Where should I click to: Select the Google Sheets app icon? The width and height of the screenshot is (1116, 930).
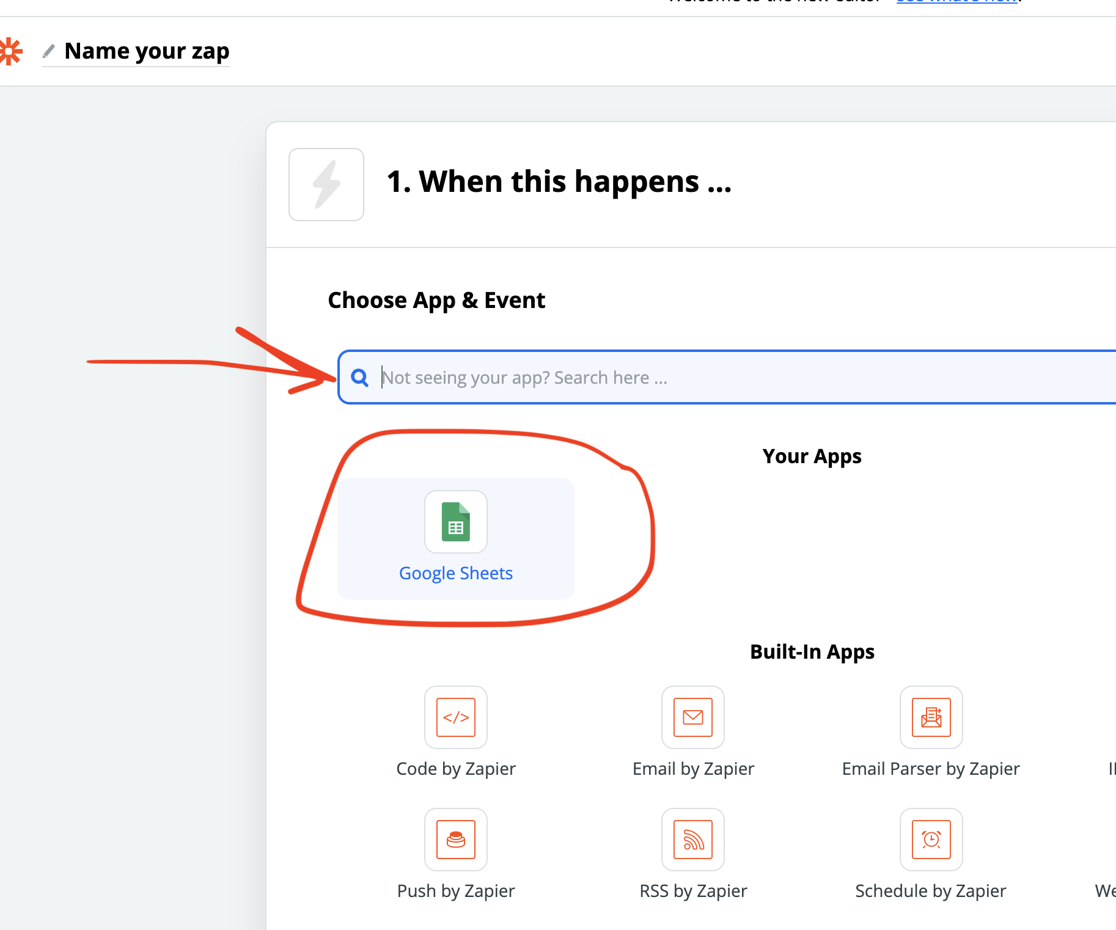coord(456,522)
